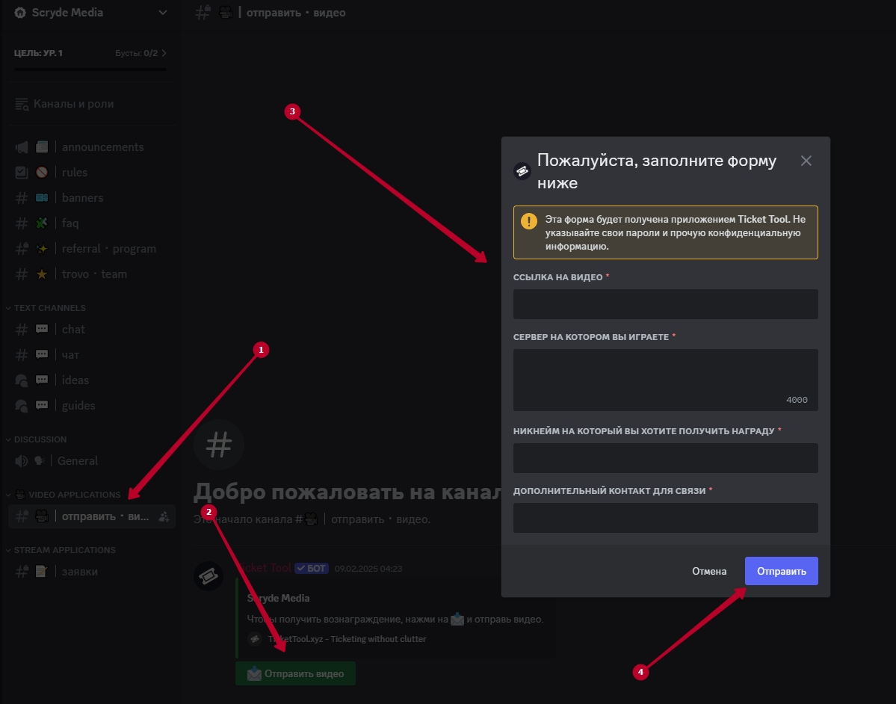Click Отмена to cancel the form
The width and height of the screenshot is (896, 704).
708,571
